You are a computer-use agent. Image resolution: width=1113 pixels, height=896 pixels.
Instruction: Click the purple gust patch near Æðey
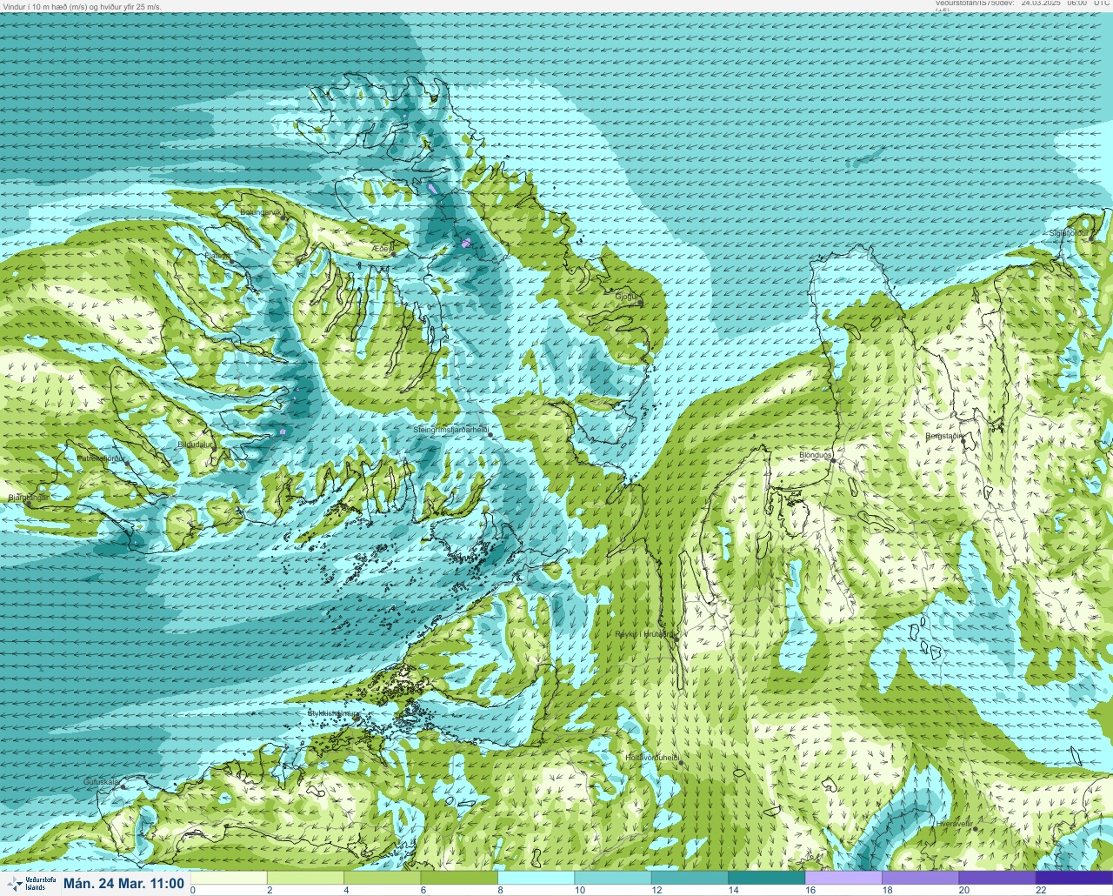467,243
